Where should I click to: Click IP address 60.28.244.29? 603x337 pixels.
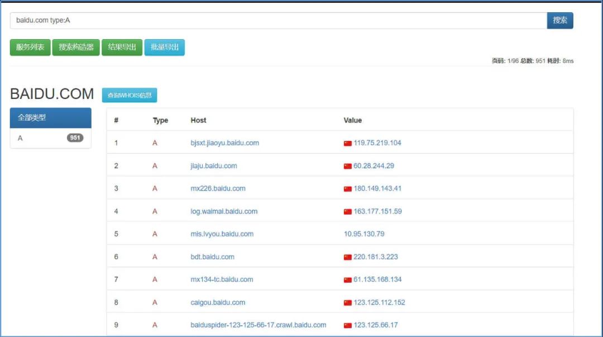coord(374,166)
